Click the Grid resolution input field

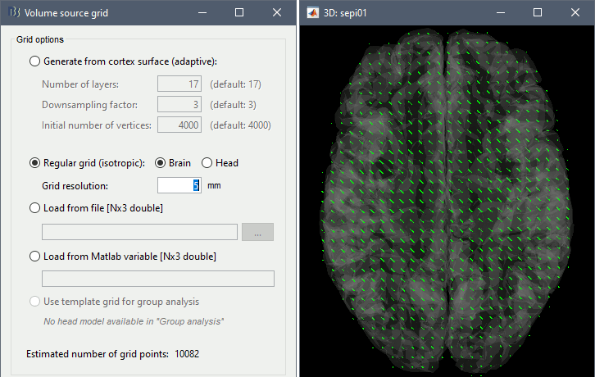click(x=179, y=185)
